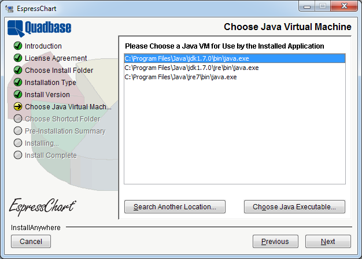The width and height of the screenshot is (362, 259).
Task: Click Search Another Location button
Action: pyautogui.click(x=175, y=206)
